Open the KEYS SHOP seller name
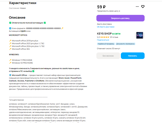 click(x=104, y=34)
